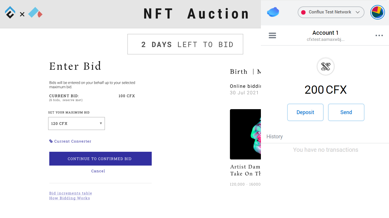The width and height of the screenshot is (389, 218).
Task: Open the wallet hamburger menu
Action: pyautogui.click(x=272, y=36)
